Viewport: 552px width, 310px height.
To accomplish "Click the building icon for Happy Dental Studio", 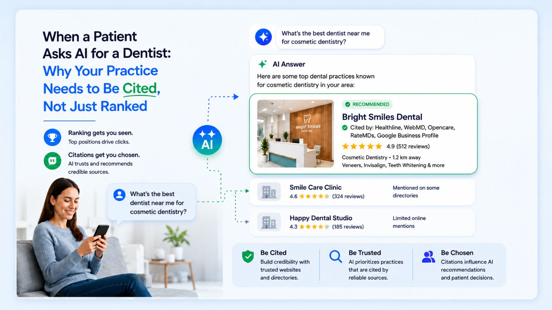I will 269,222.
